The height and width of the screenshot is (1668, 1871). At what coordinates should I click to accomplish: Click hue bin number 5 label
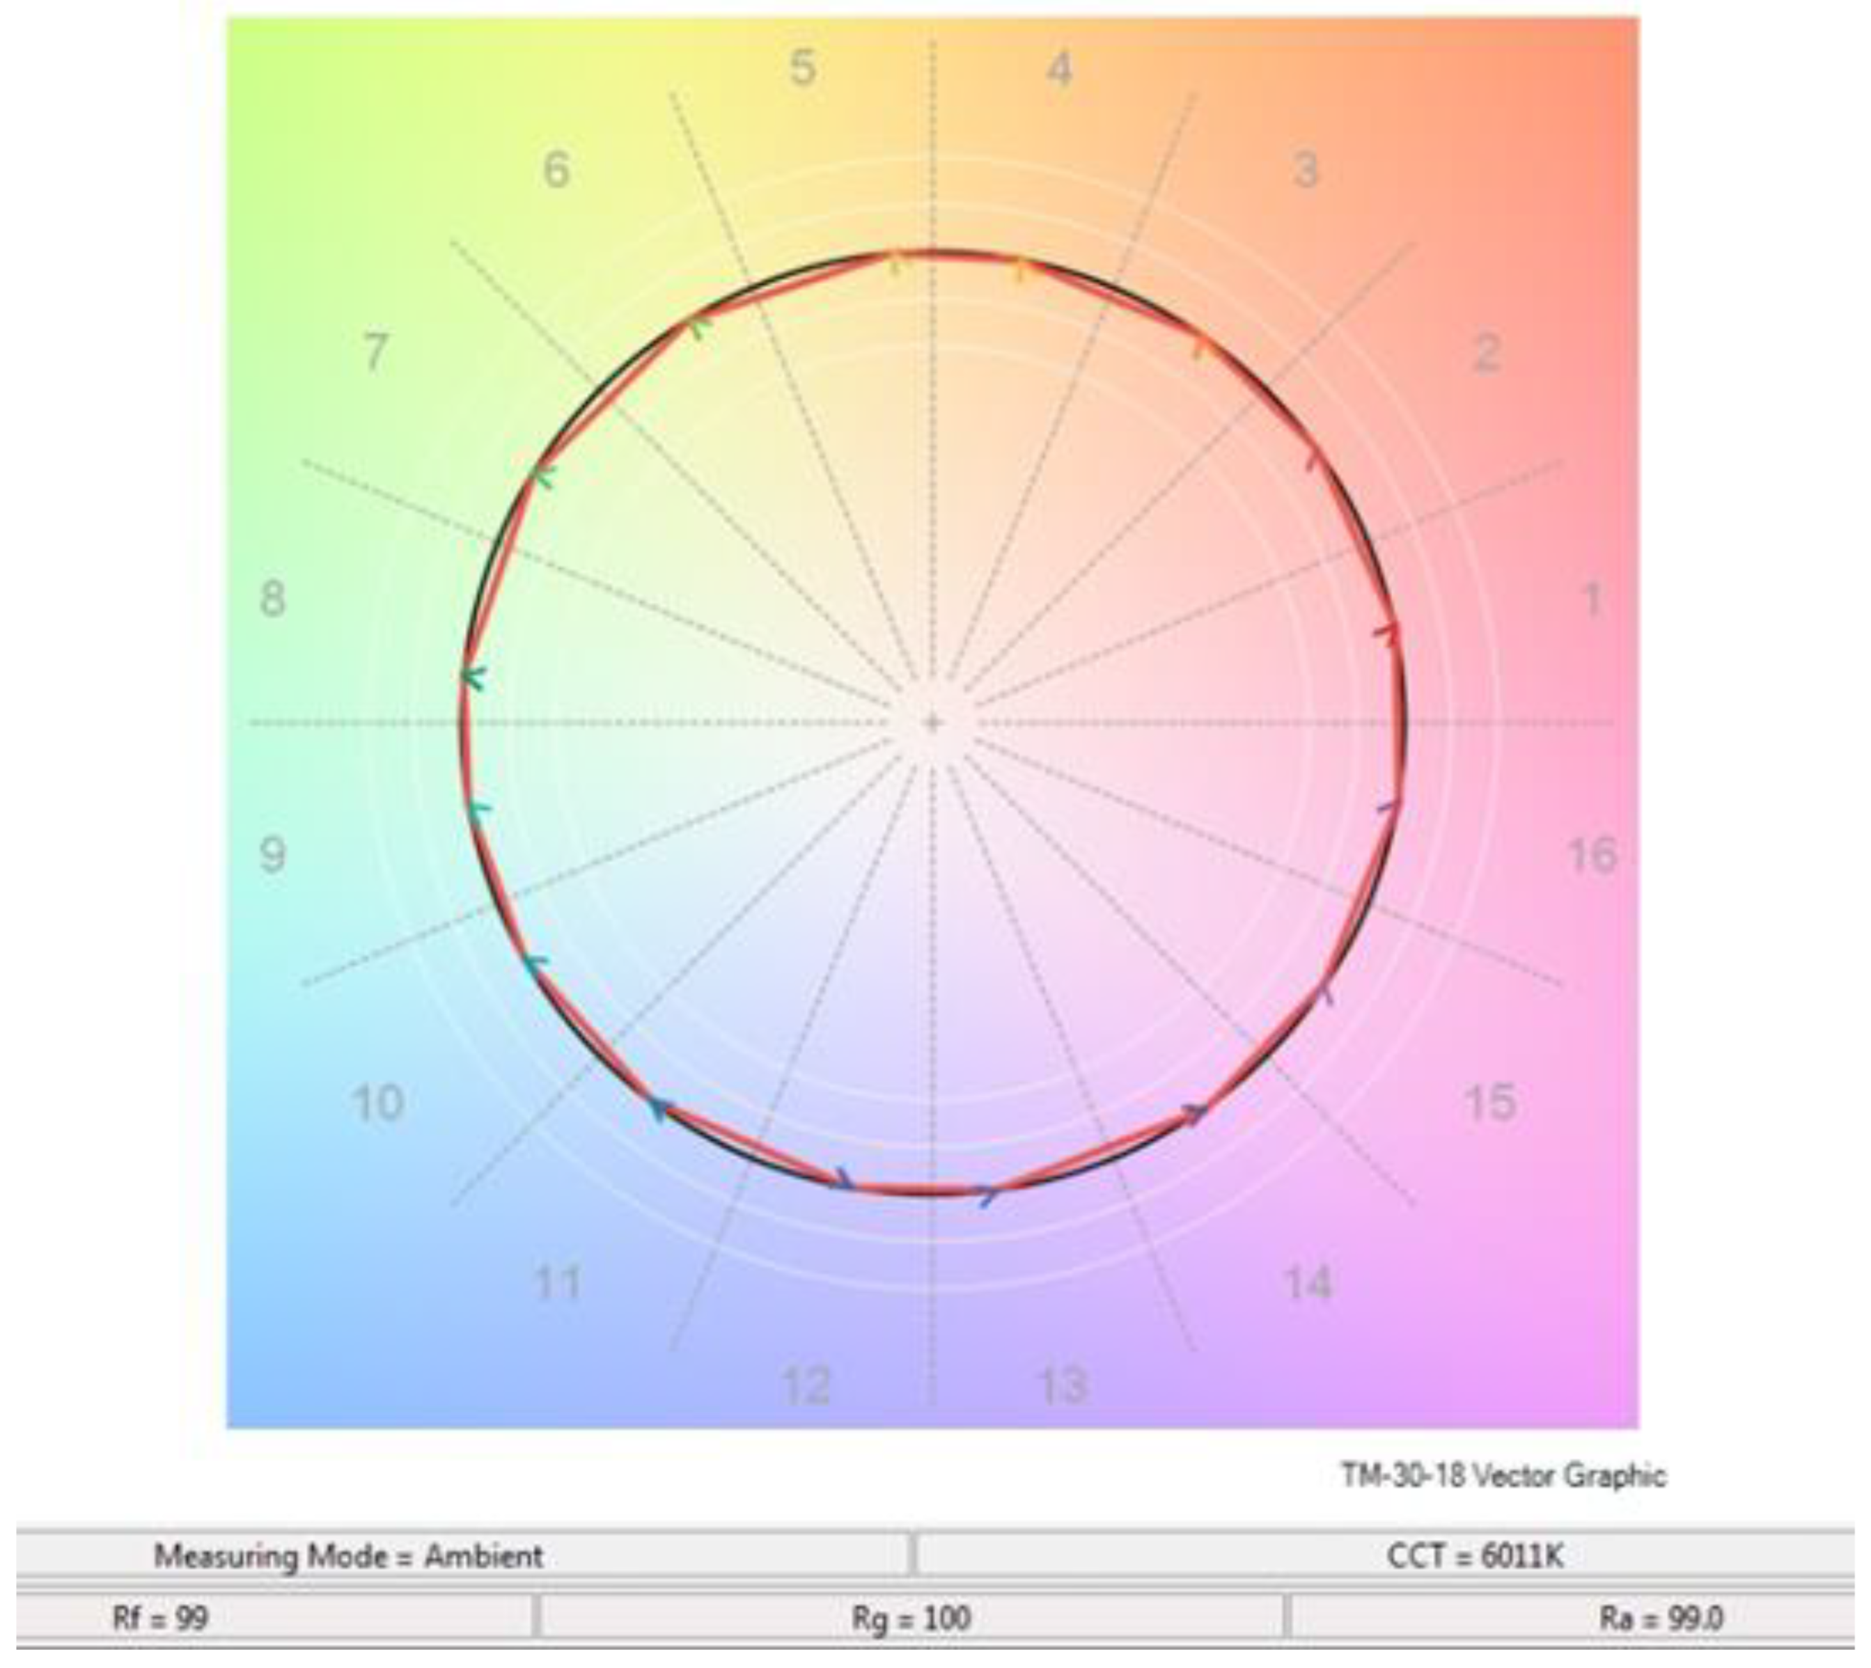[802, 69]
